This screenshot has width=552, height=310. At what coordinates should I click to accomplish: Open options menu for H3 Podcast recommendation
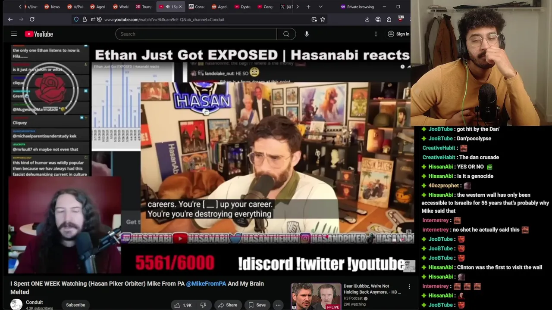point(409,286)
